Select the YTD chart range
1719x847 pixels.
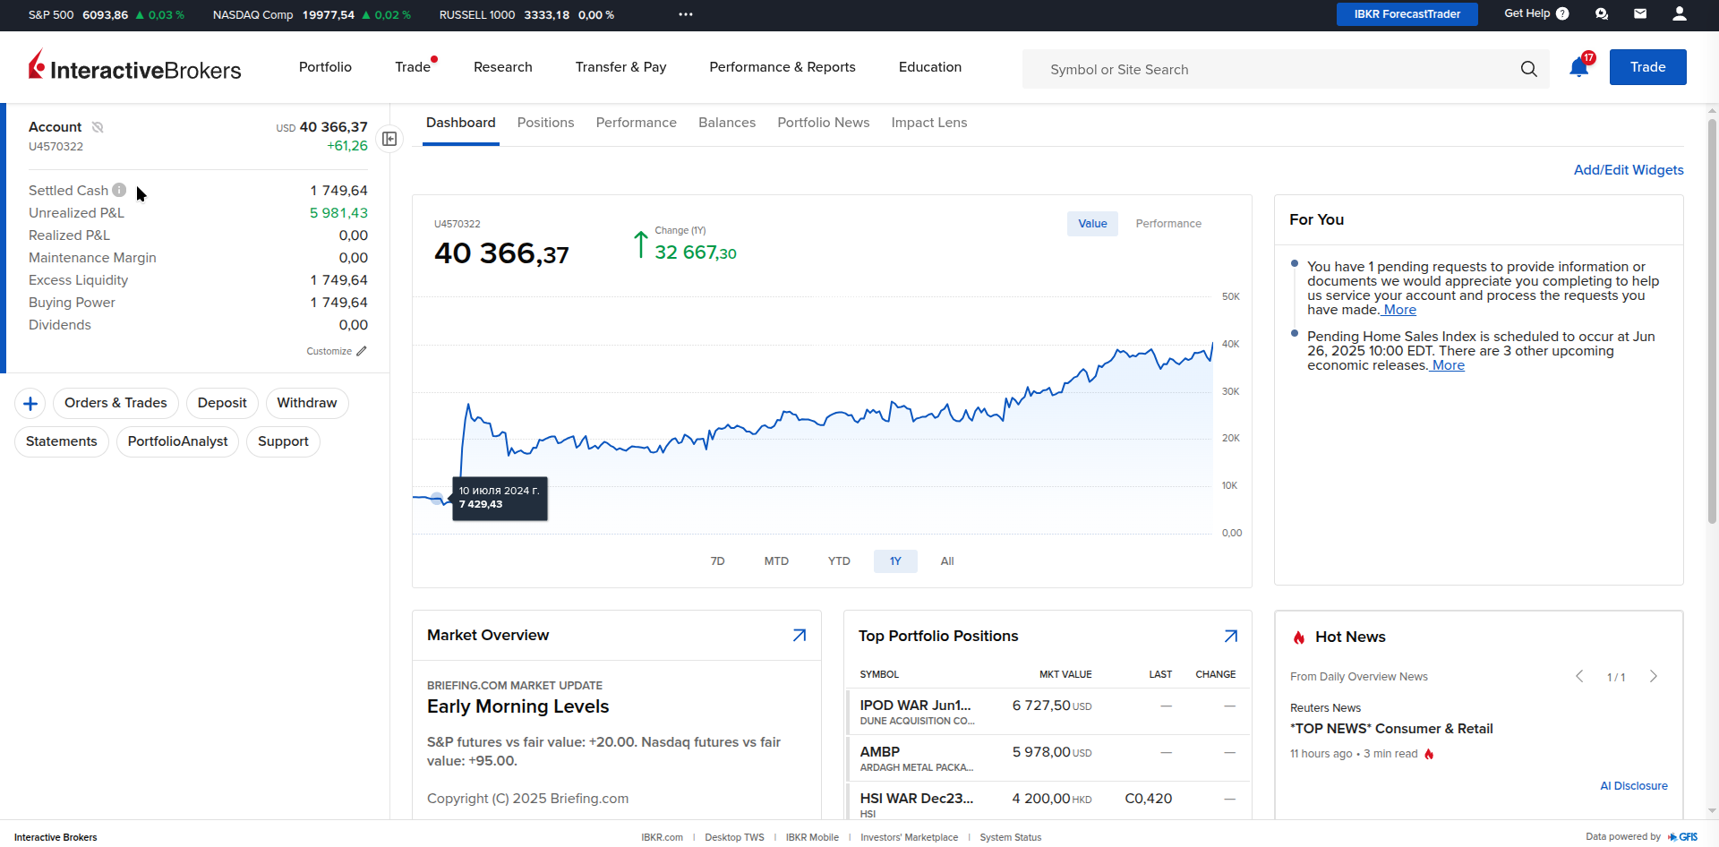pyautogui.click(x=839, y=561)
